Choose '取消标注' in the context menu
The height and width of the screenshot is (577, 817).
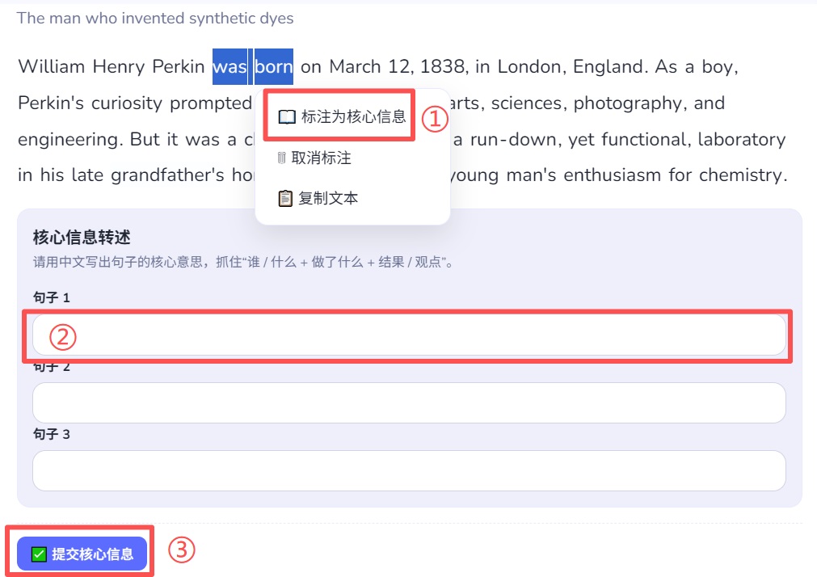pos(314,158)
